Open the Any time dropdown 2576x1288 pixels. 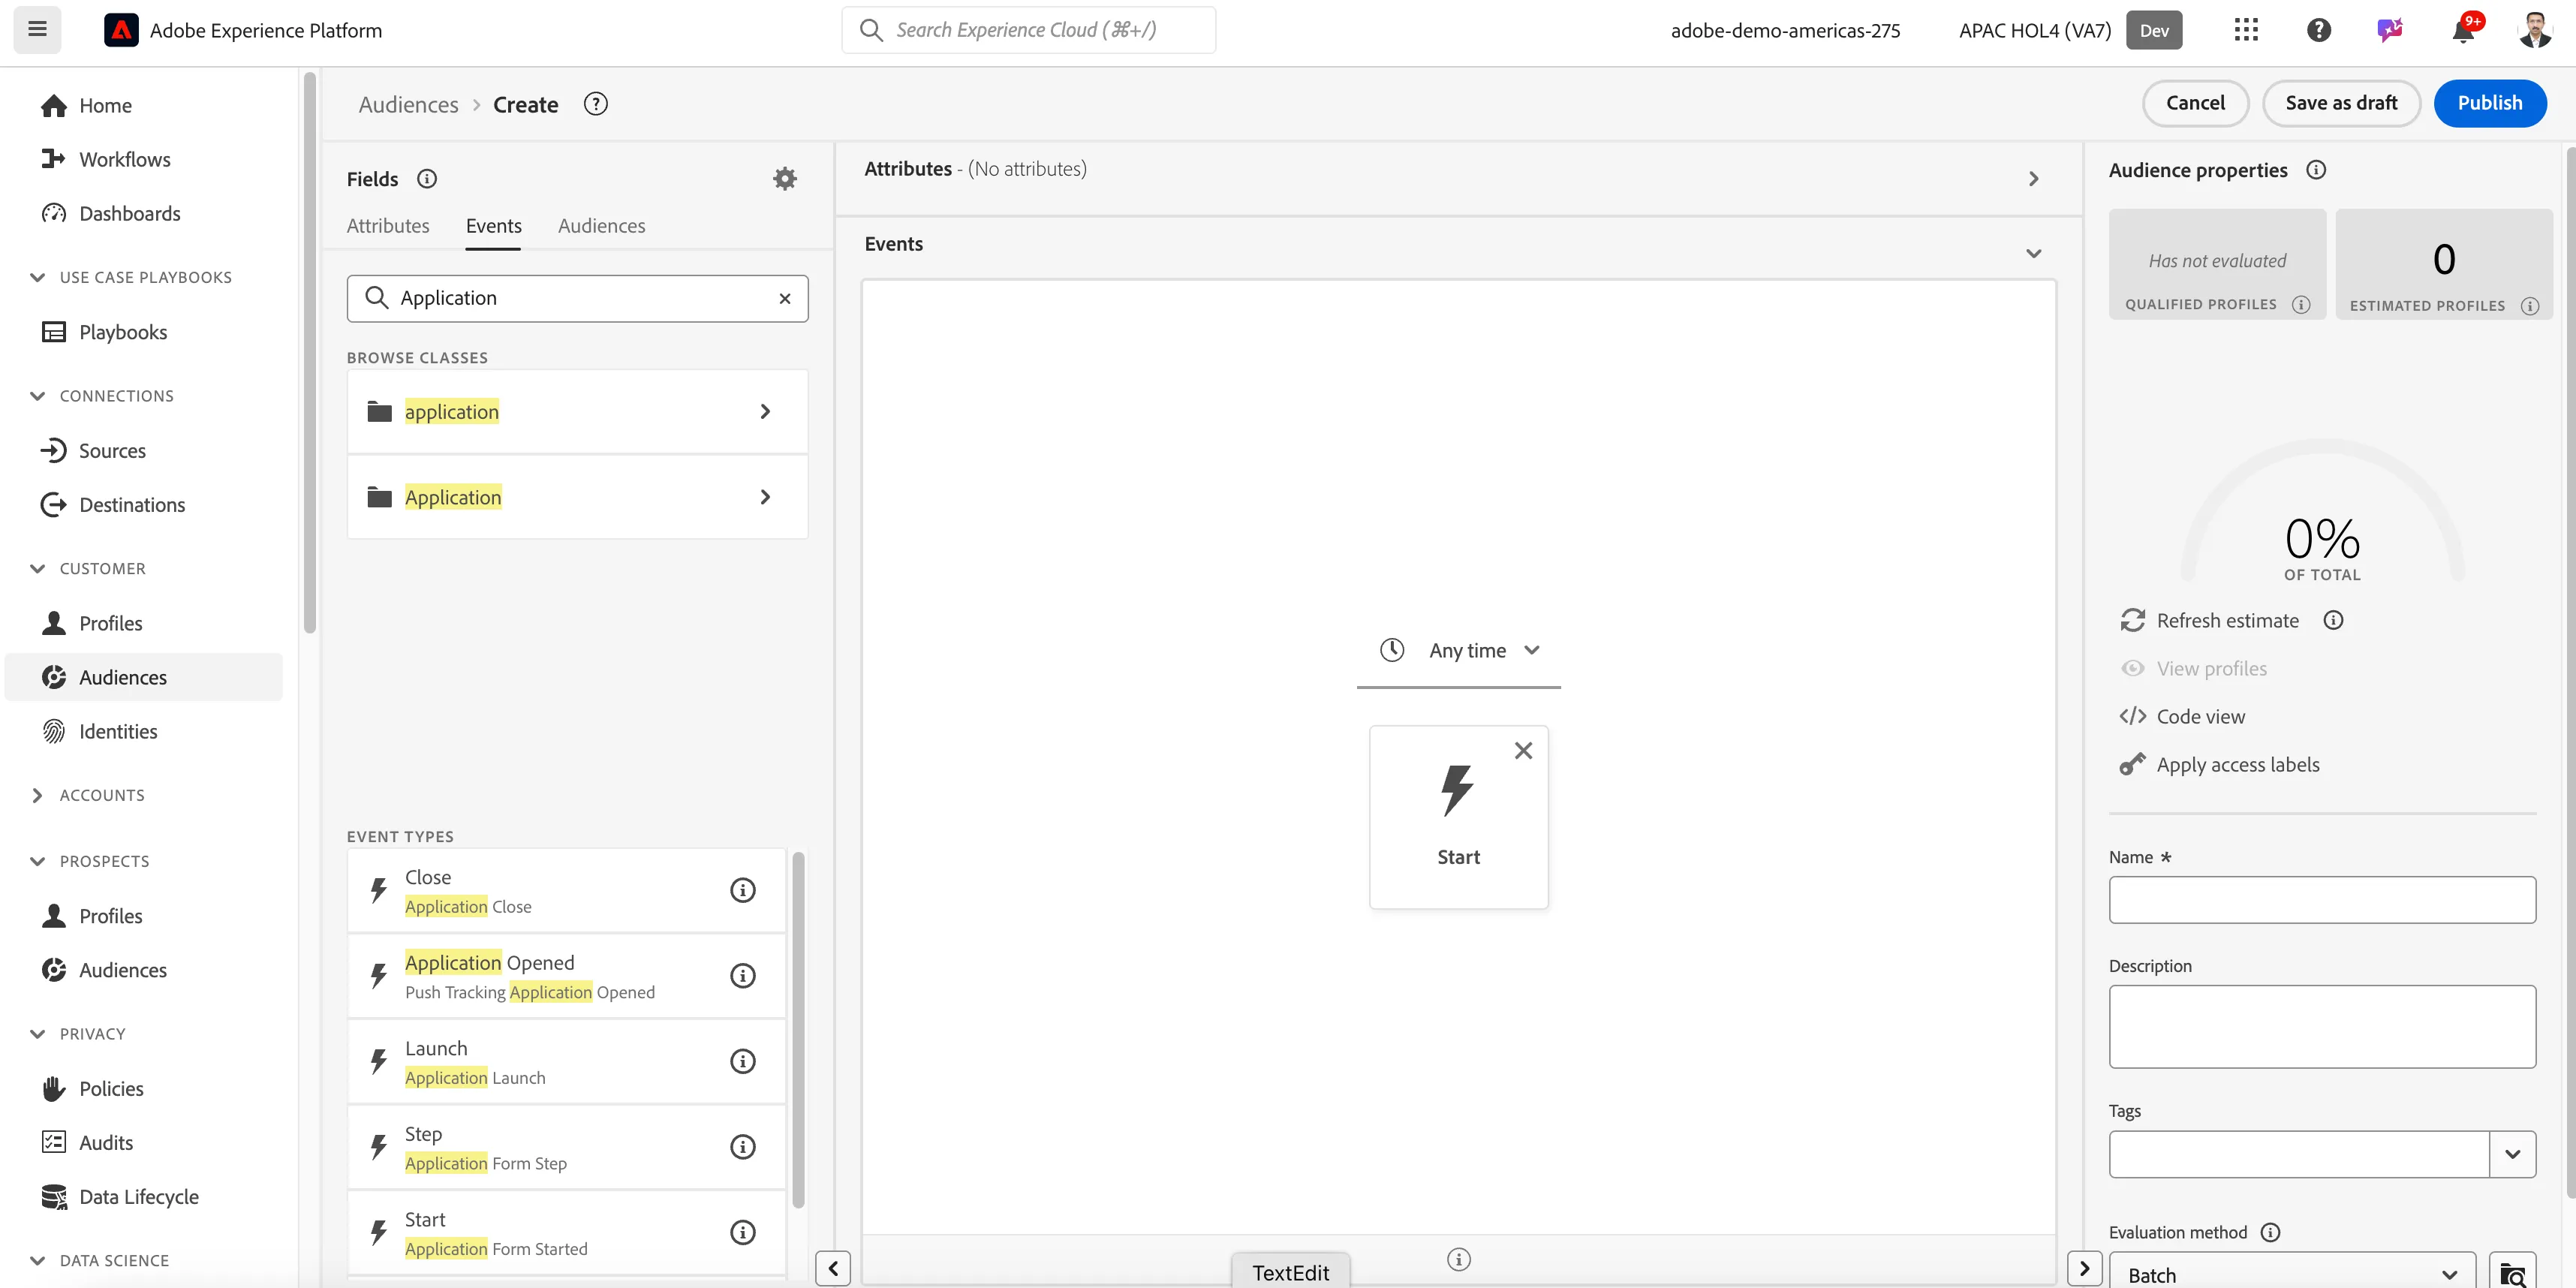[x=1459, y=650]
